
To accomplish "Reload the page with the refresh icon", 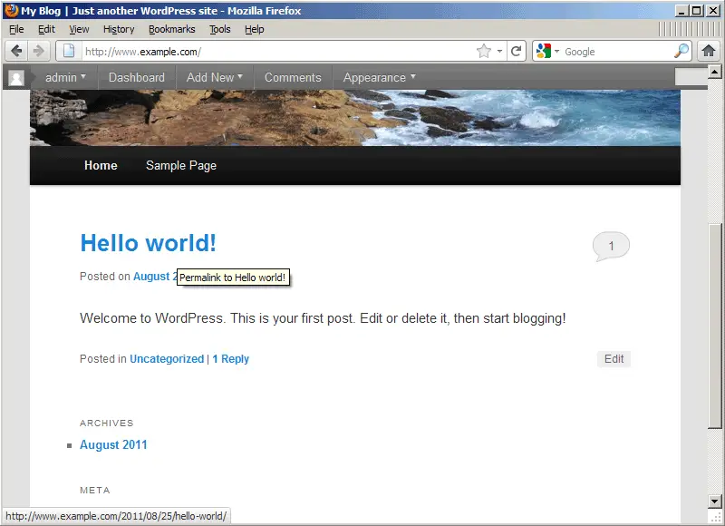I will click(517, 51).
